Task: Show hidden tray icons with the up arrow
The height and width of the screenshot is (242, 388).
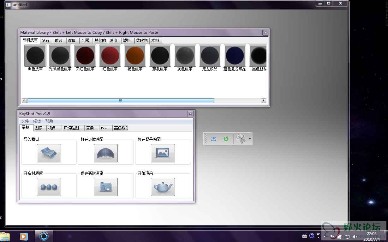Action: click(325, 236)
